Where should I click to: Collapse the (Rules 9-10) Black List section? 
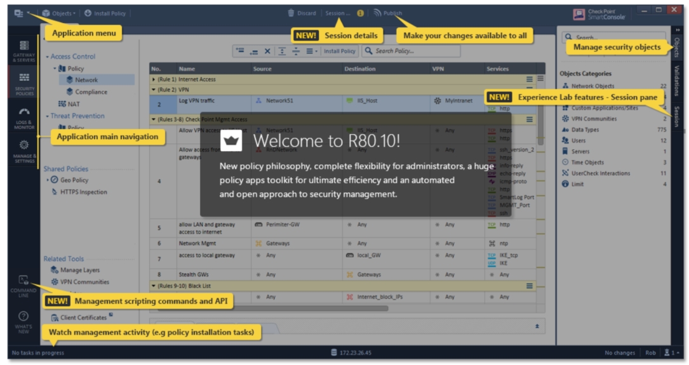153,286
